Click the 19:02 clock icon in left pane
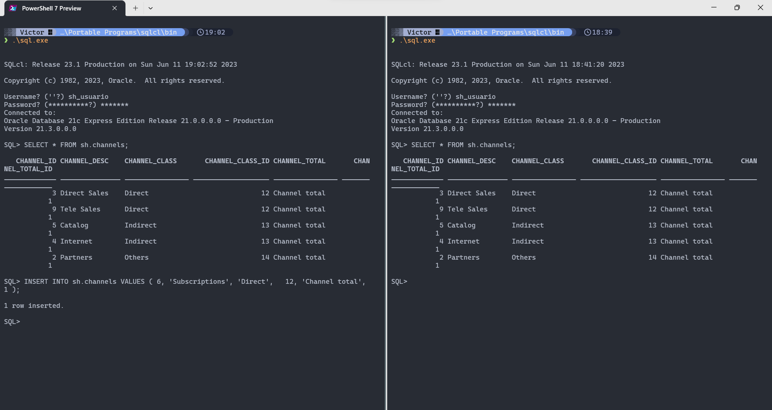This screenshot has width=772, height=410. [x=200, y=32]
